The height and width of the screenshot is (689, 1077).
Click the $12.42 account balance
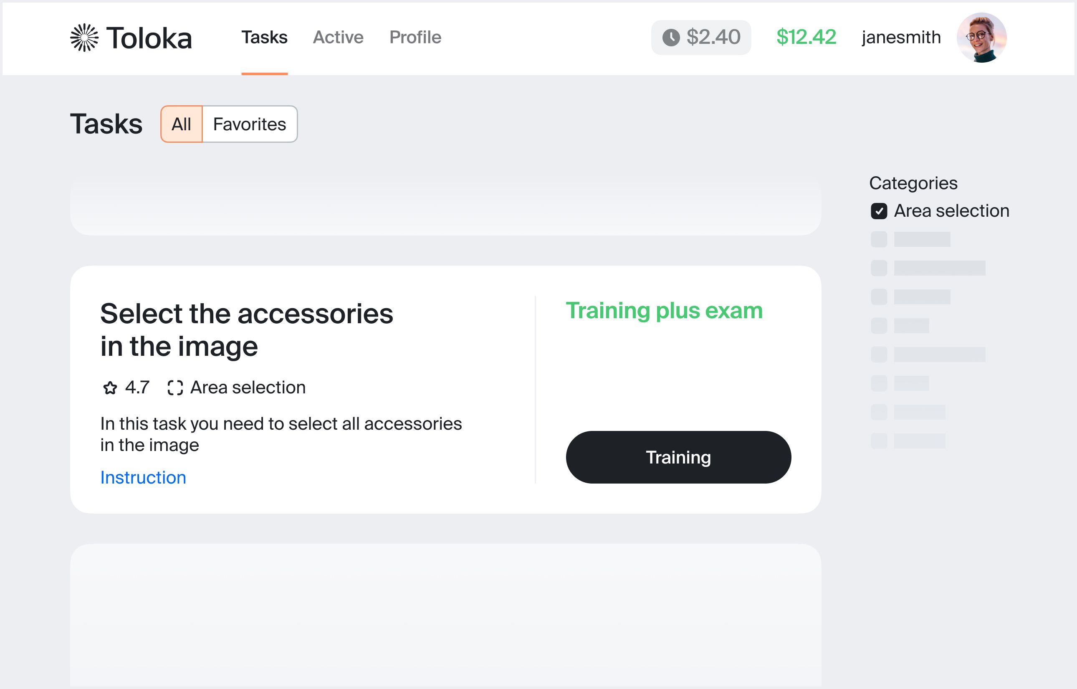806,37
